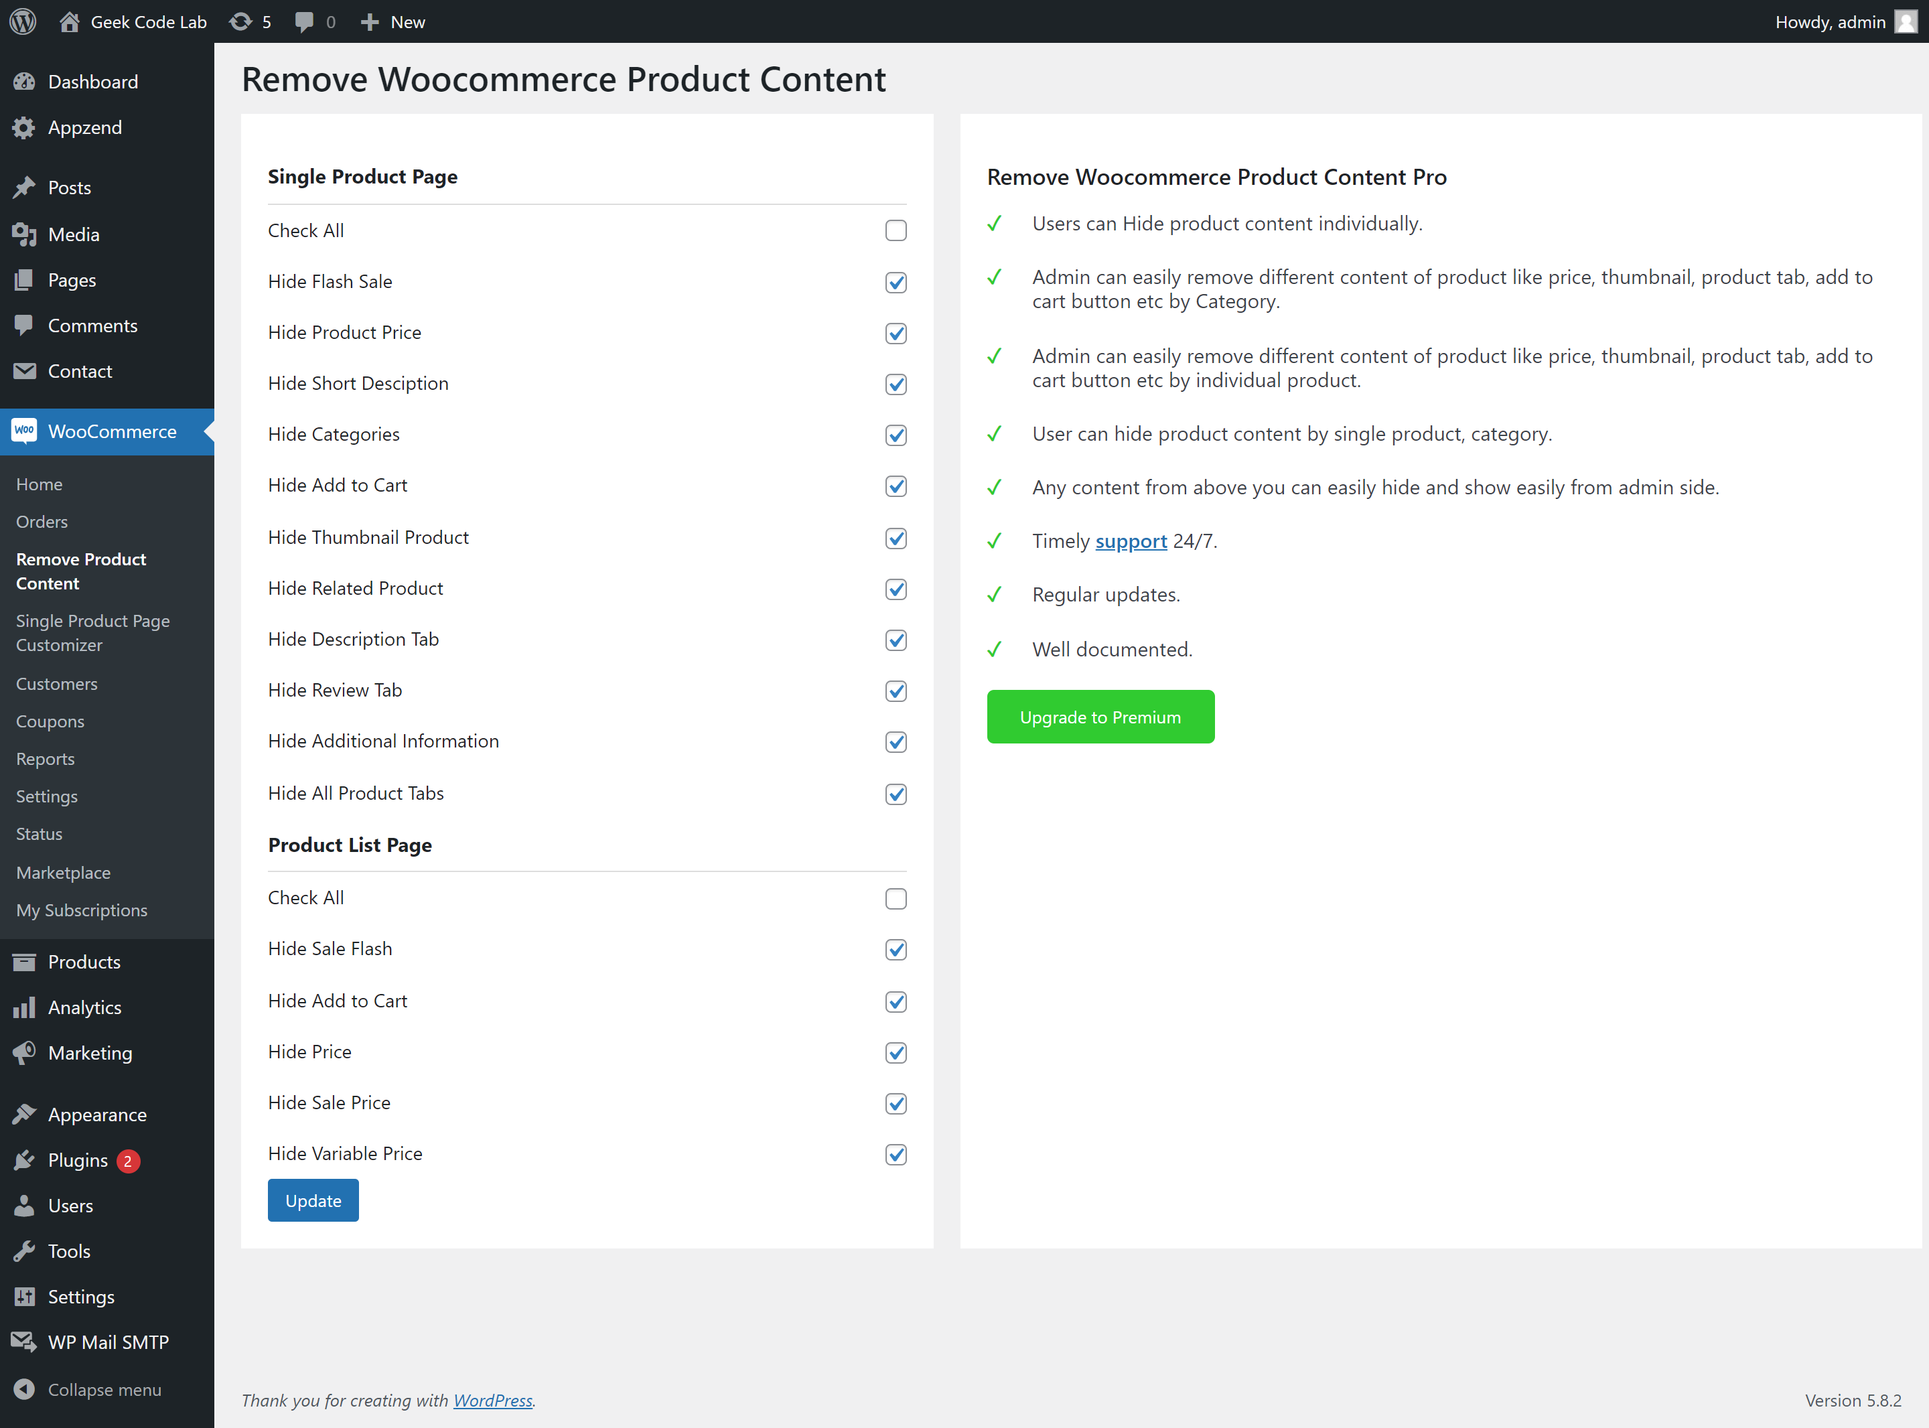Tick Check All under Product List Page
Viewport: 1929px width, 1428px height.
[896, 898]
